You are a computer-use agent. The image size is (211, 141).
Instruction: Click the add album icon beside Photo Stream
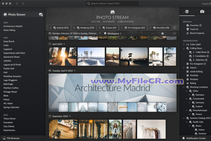pyautogui.click(x=41, y=14)
